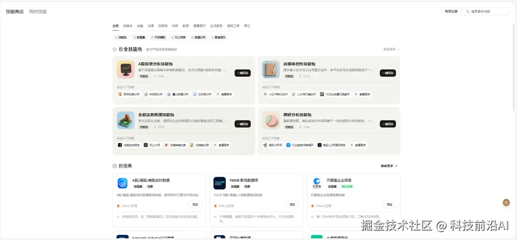Open the A股投资分析技能包 monitor icon

(x=125, y=69)
